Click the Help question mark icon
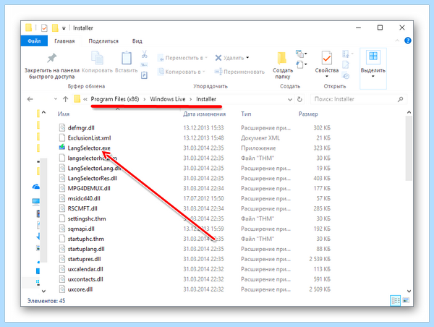The image size is (434, 327). pos(408,41)
